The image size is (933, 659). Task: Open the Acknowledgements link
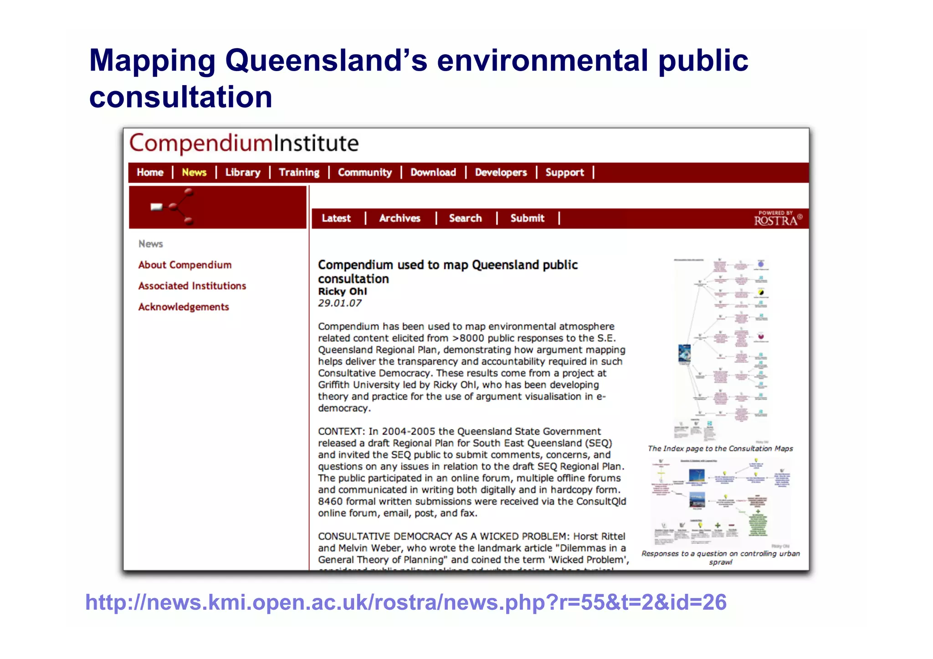(184, 307)
